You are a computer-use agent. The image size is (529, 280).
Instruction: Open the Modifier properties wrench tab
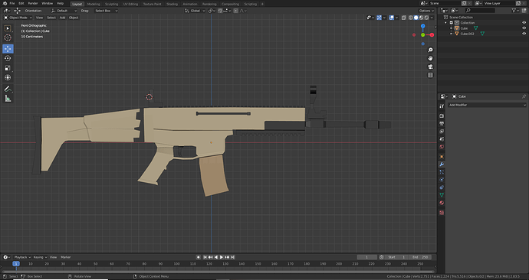[442, 164]
